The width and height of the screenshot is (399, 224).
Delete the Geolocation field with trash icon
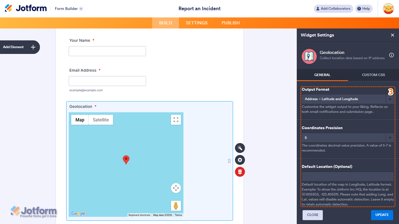(240, 172)
